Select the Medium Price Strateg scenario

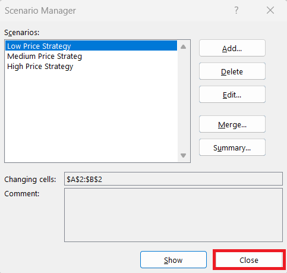coord(91,57)
